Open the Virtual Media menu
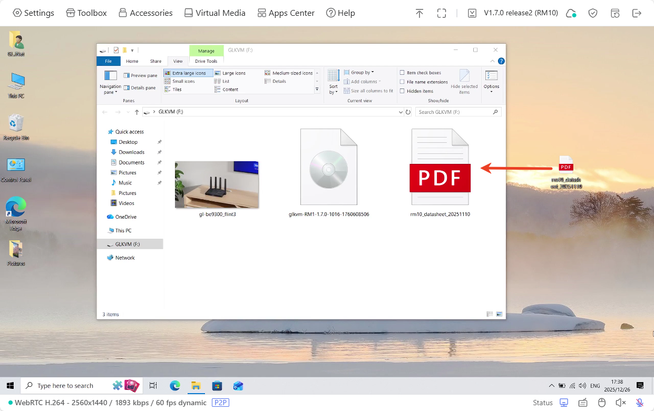Image resolution: width=654 pixels, height=411 pixels. click(x=214, y=13)
